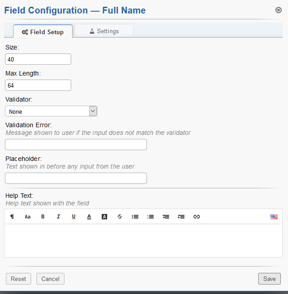
Task: Toggle bold formatting in Help Text
Action: [43, 217]
